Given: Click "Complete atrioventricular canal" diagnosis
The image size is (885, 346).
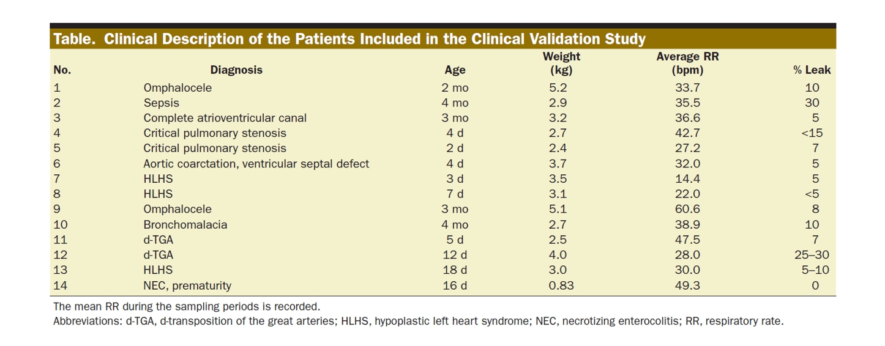Looking at the screenshot, I should coord(225,118).
